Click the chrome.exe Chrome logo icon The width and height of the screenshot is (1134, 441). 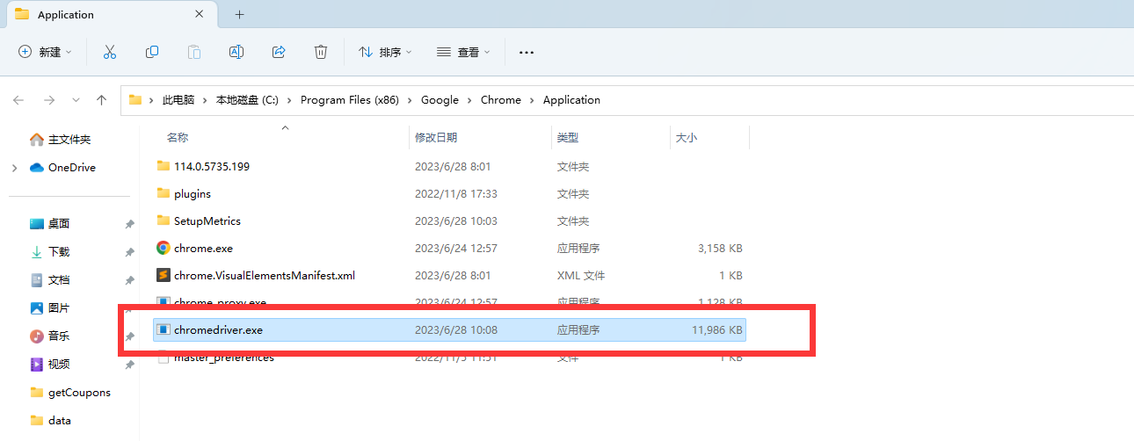[x=163, y=248]
